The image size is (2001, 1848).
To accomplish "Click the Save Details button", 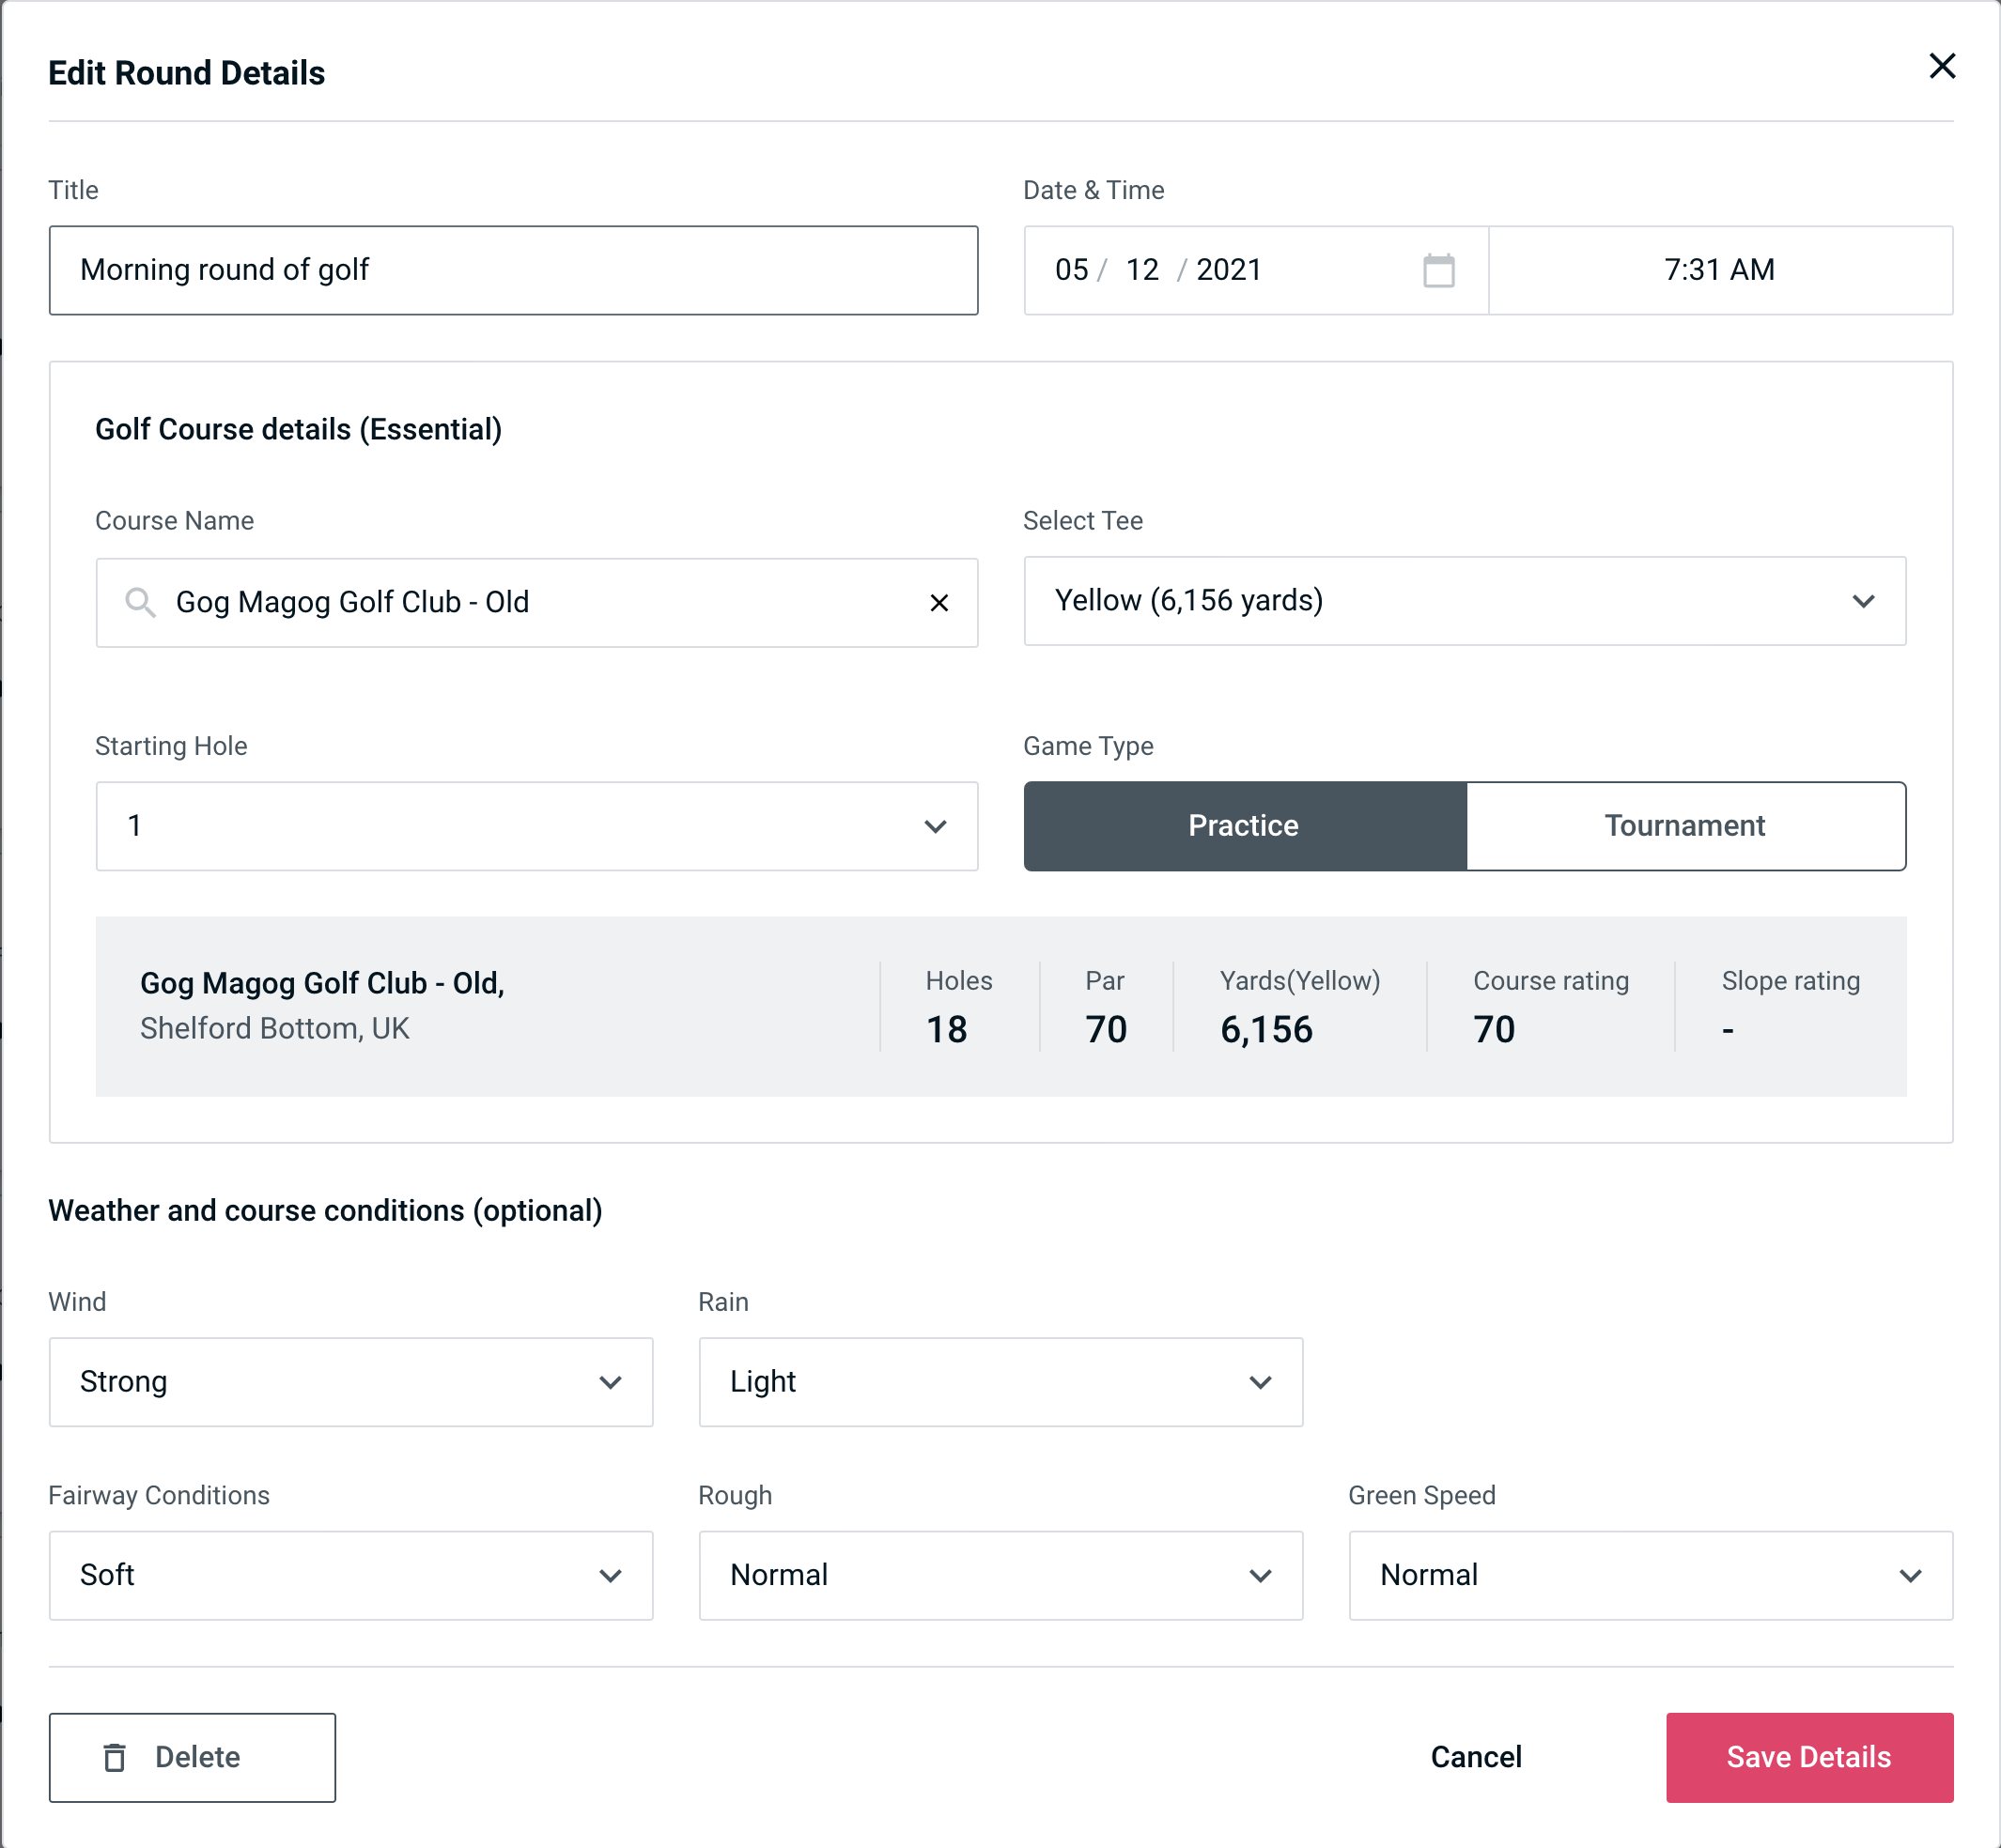I will [x=1807, y=1756].
